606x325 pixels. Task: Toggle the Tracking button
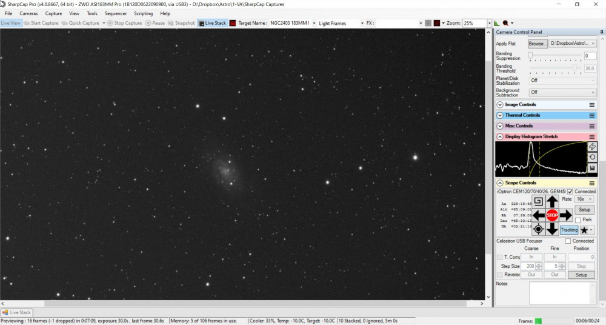569,230
